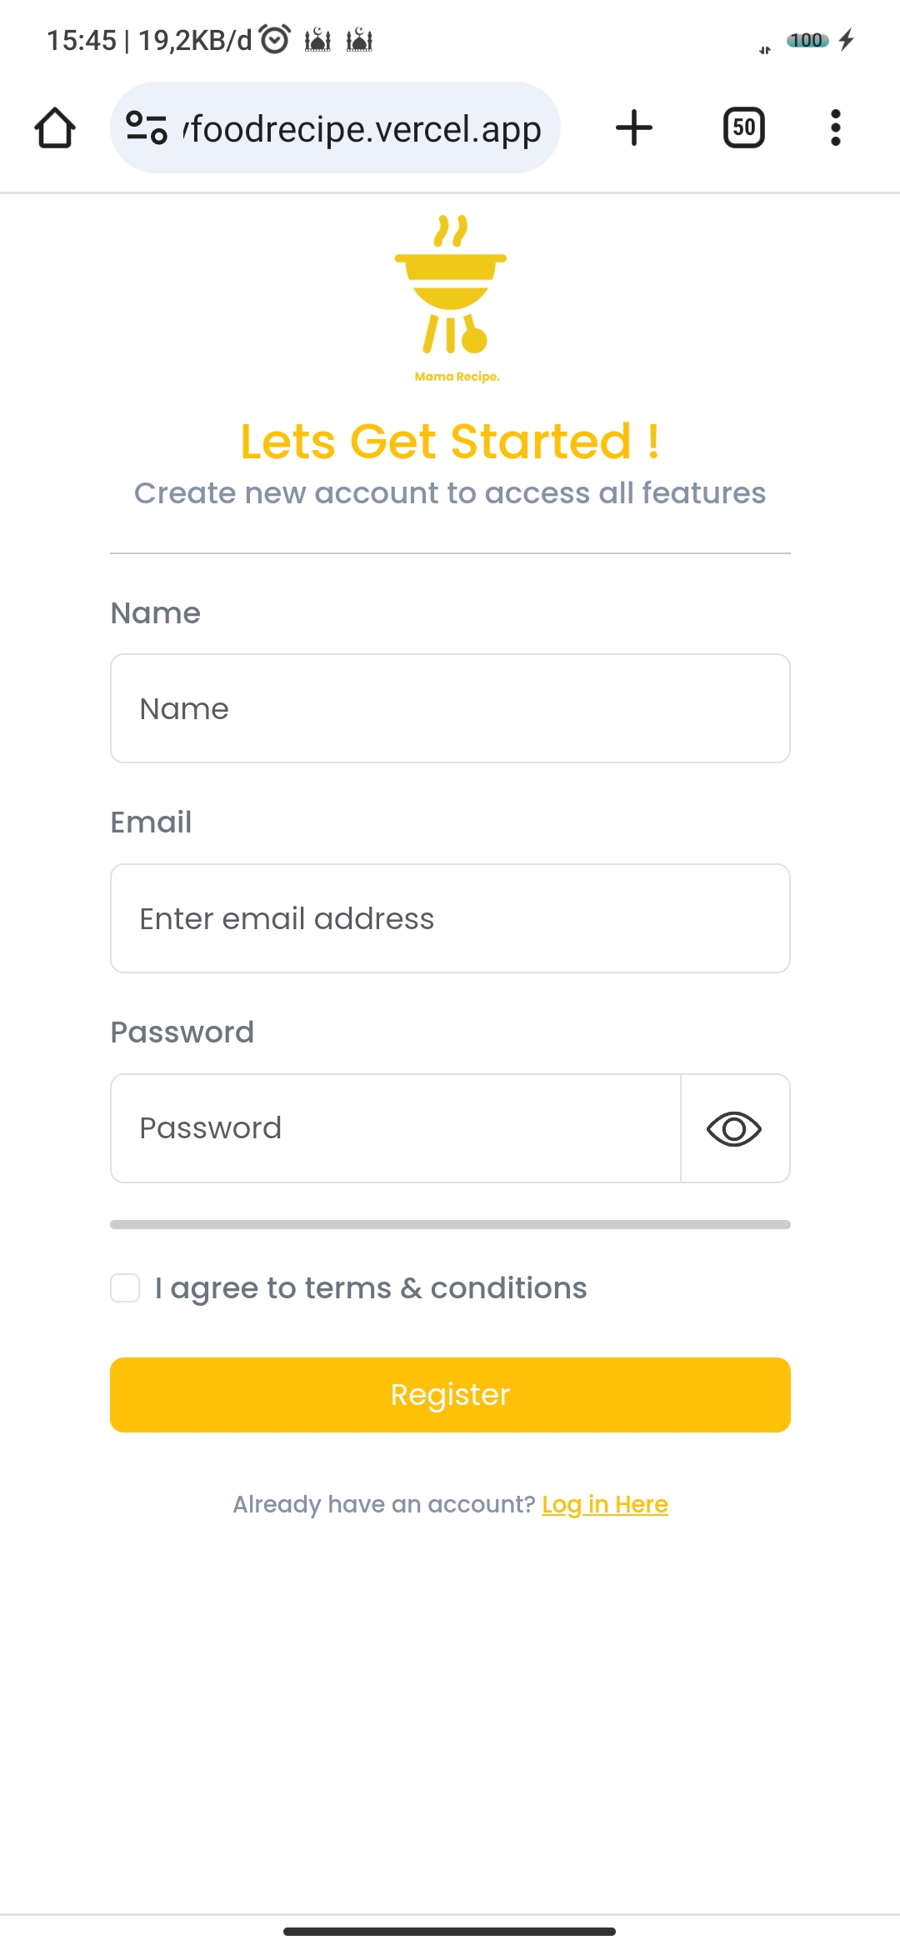Tap the gray progress bar above the checkbox

(450, 1225)
